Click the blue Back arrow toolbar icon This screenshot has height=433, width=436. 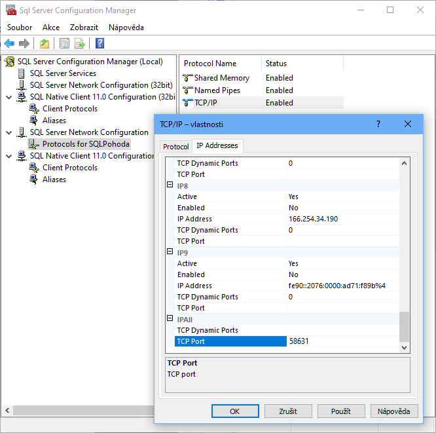point(9,43)
